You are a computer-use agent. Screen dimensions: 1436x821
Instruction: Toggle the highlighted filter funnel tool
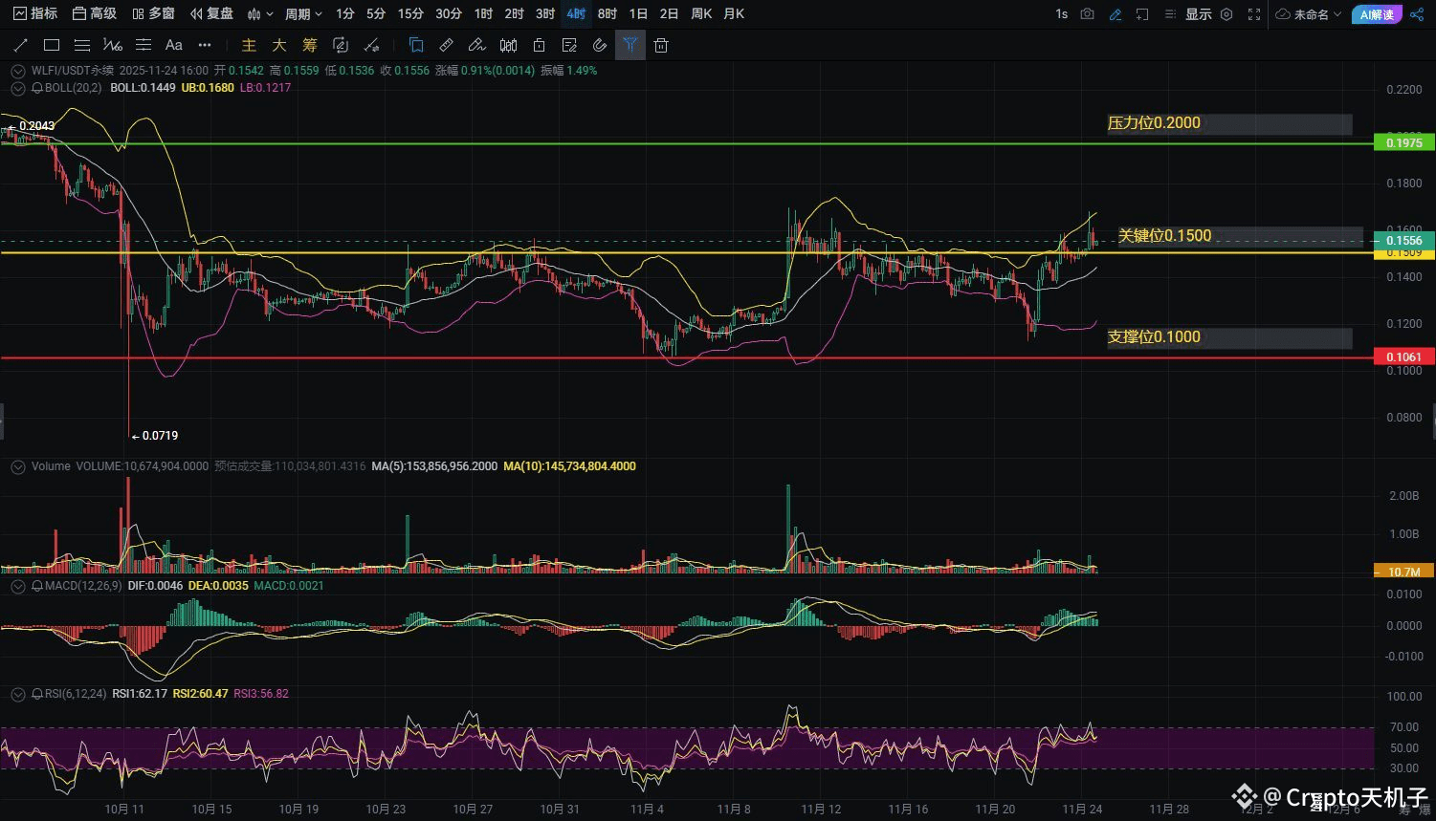(630, 45)
